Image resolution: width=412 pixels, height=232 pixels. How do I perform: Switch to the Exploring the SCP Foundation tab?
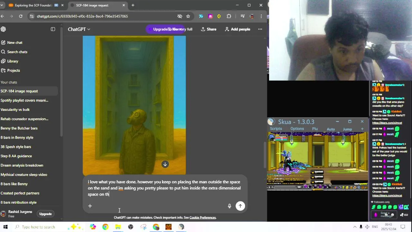coord(33,5)
